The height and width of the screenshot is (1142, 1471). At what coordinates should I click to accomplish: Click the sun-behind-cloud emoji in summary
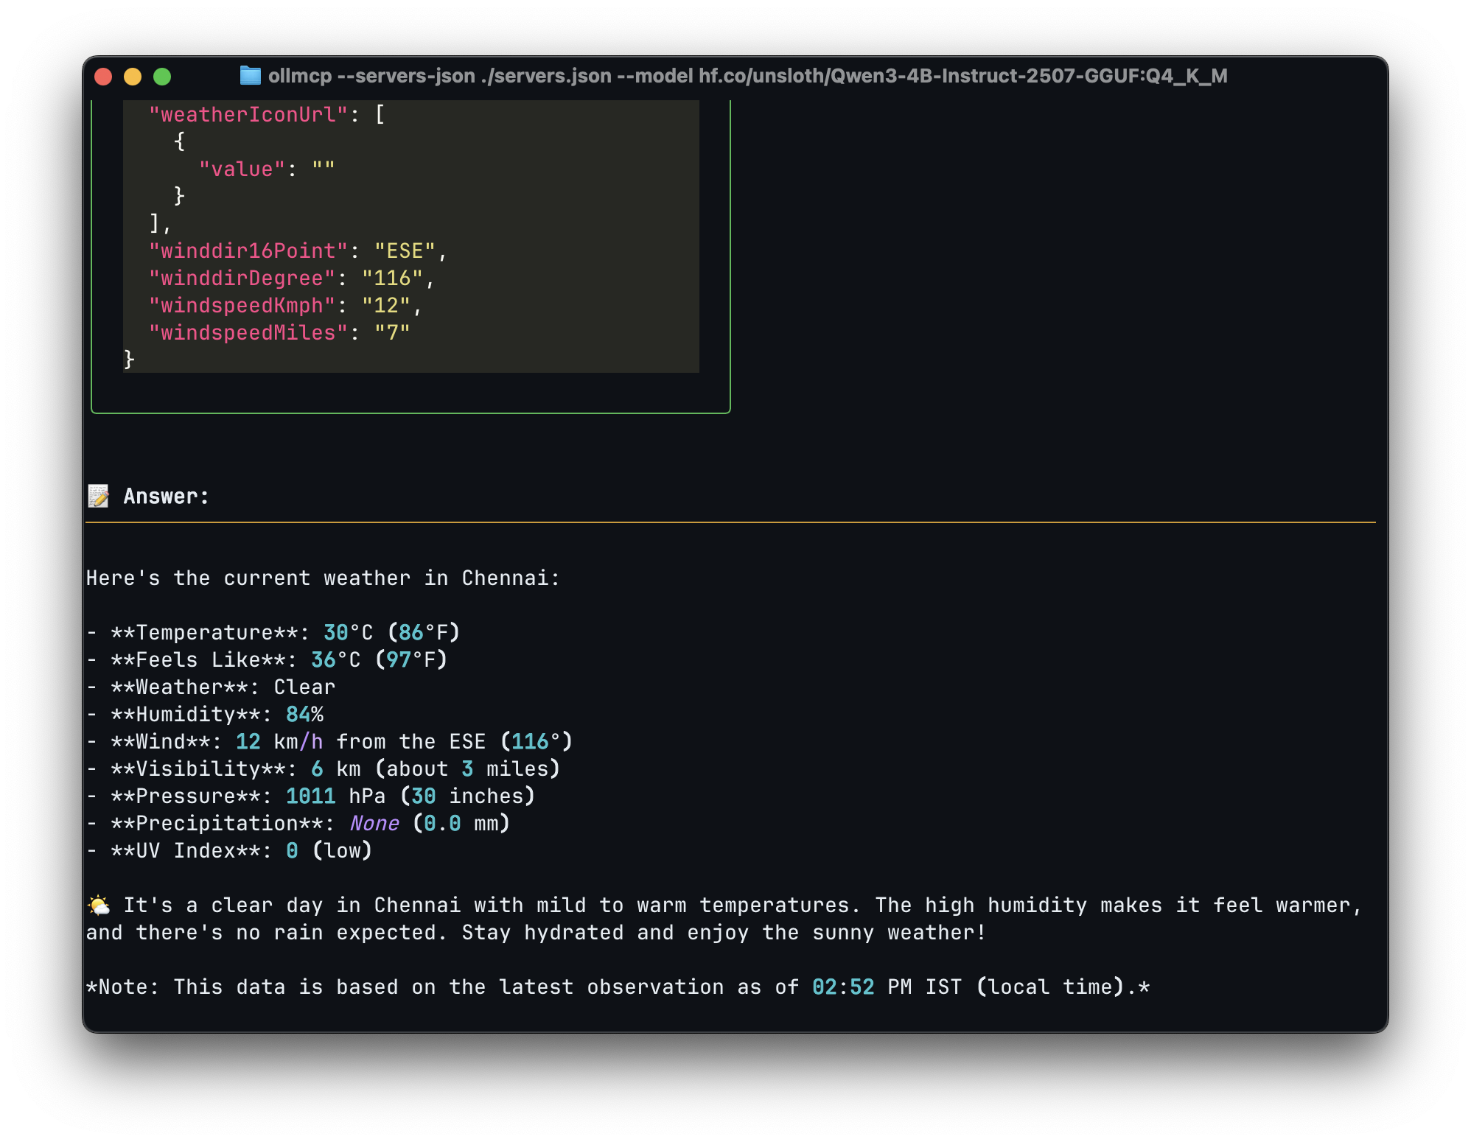[x=99, y=905]
